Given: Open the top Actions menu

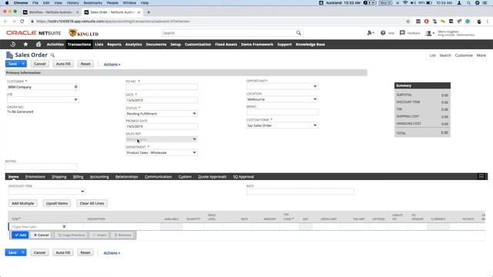Looking at the screenshot, I should 112,65.
